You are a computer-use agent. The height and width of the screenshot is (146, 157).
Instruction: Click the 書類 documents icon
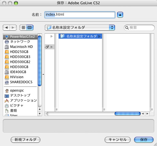pyautogui.click(x=7, y=111)
